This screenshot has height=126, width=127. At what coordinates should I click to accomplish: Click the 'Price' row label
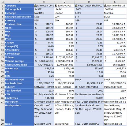coord(19,39)
